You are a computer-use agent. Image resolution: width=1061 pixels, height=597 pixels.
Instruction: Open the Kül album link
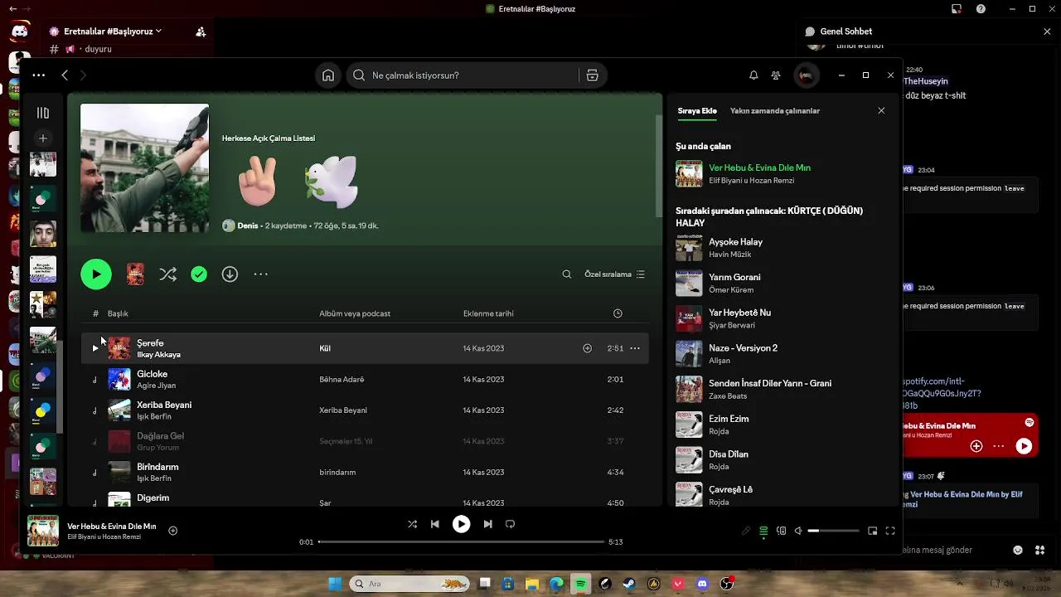click(325, 348)
